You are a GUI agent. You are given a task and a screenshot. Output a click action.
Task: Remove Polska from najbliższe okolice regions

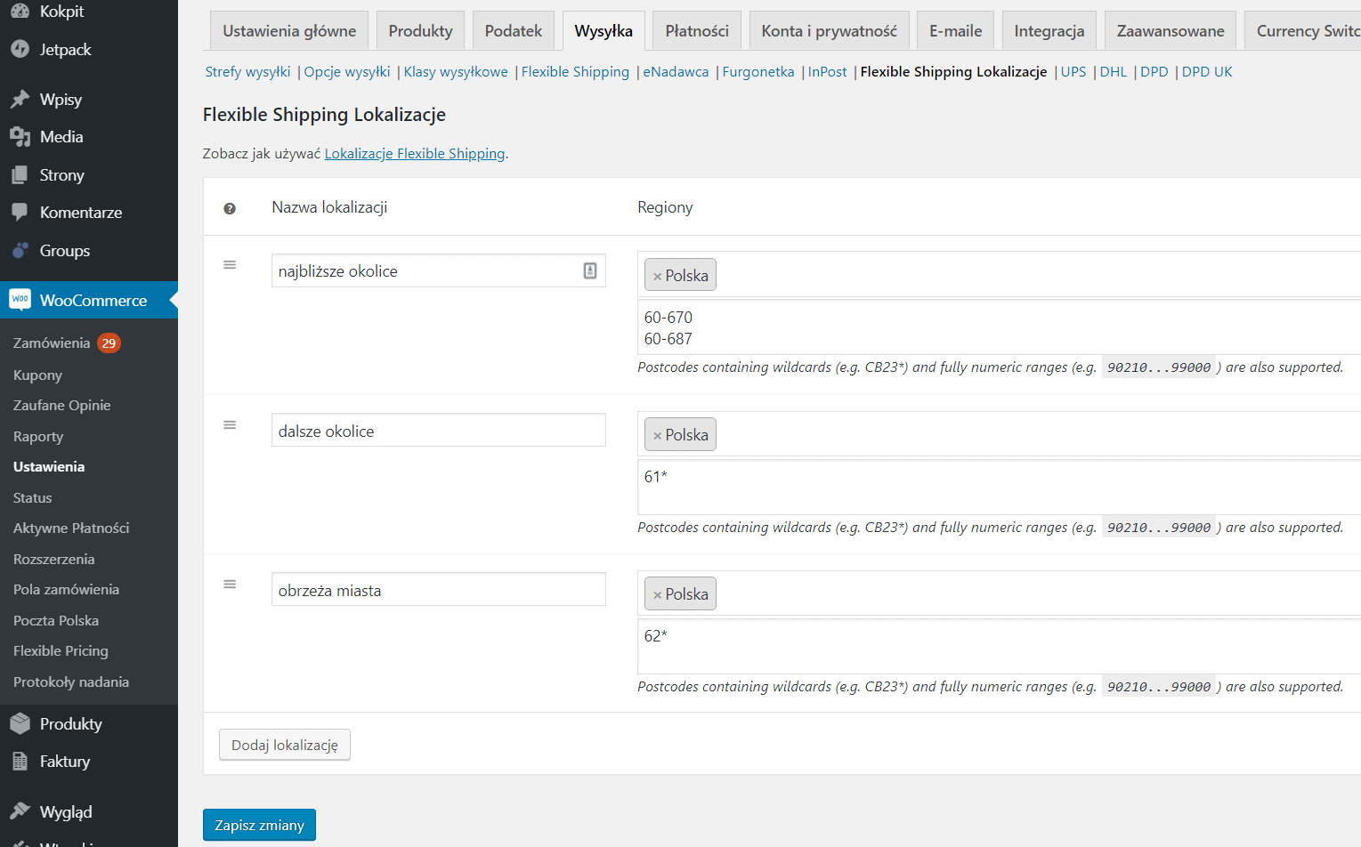click(657, 277)
